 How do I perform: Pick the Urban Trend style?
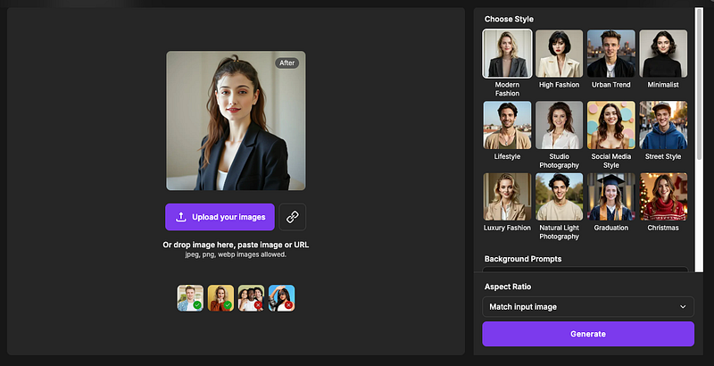tap(611, 54)
